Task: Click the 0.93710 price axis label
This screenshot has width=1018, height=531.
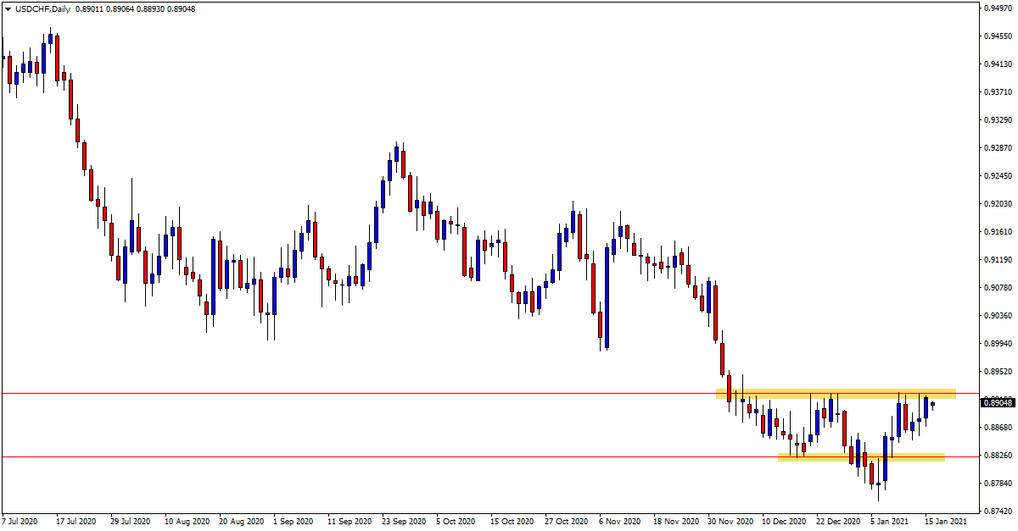Action: (x=997, y=92)
